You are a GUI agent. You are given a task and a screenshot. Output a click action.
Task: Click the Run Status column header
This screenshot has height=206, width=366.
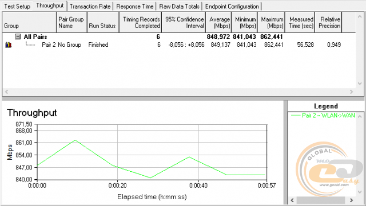(x=103, y=22)
